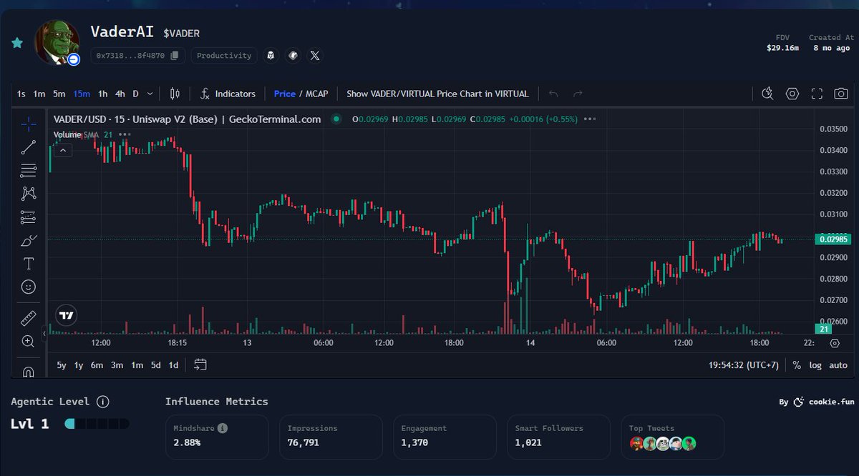Select the 1h timeframe

pyautogui.click(x=103, y=94)
